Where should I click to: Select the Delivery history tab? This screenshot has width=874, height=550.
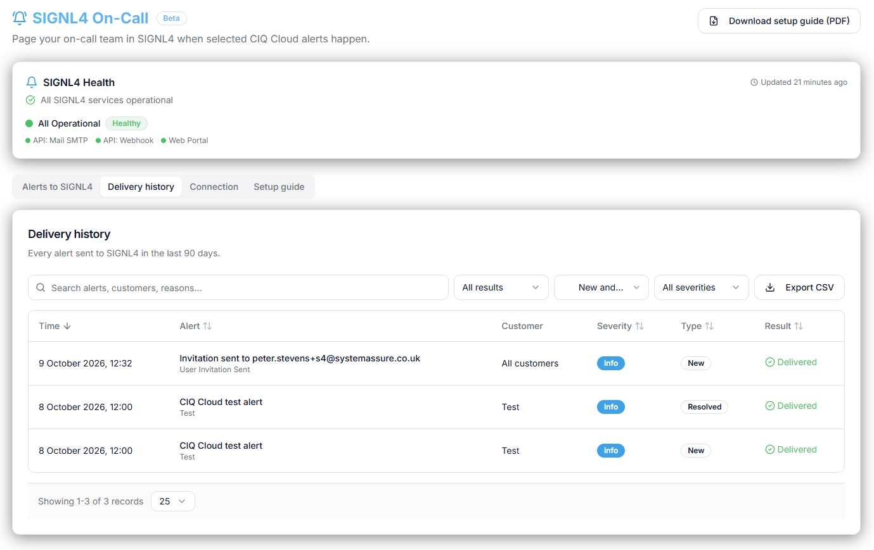[141, 187]
